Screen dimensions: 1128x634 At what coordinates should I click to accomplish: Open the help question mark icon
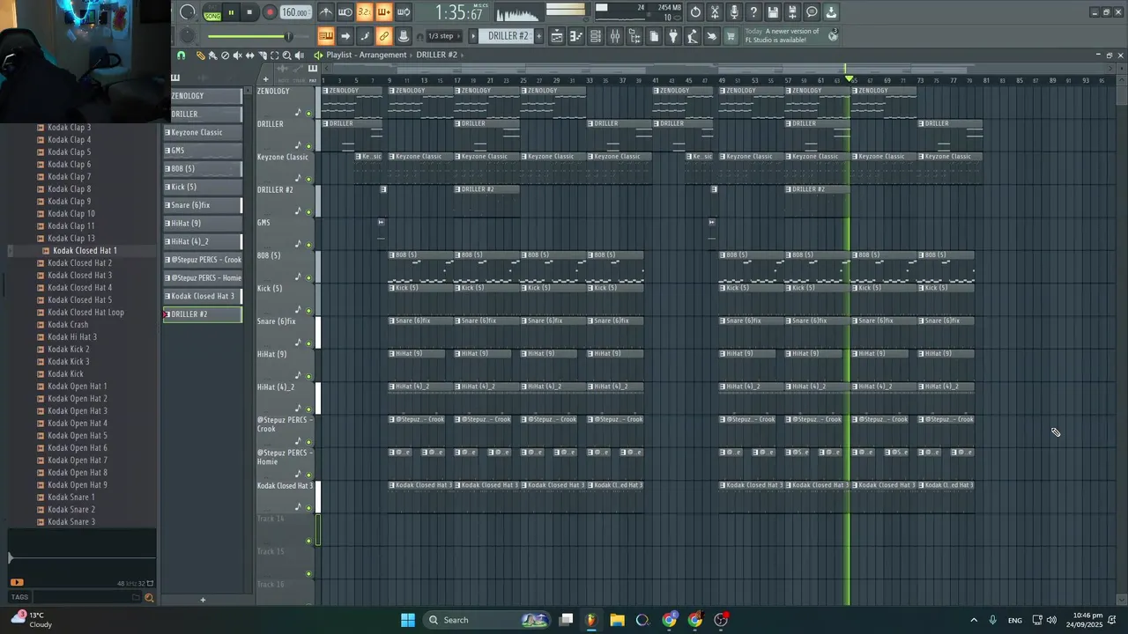[753, 12]
